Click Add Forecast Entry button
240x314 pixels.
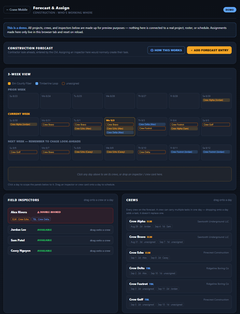click(x=209, y=50)
